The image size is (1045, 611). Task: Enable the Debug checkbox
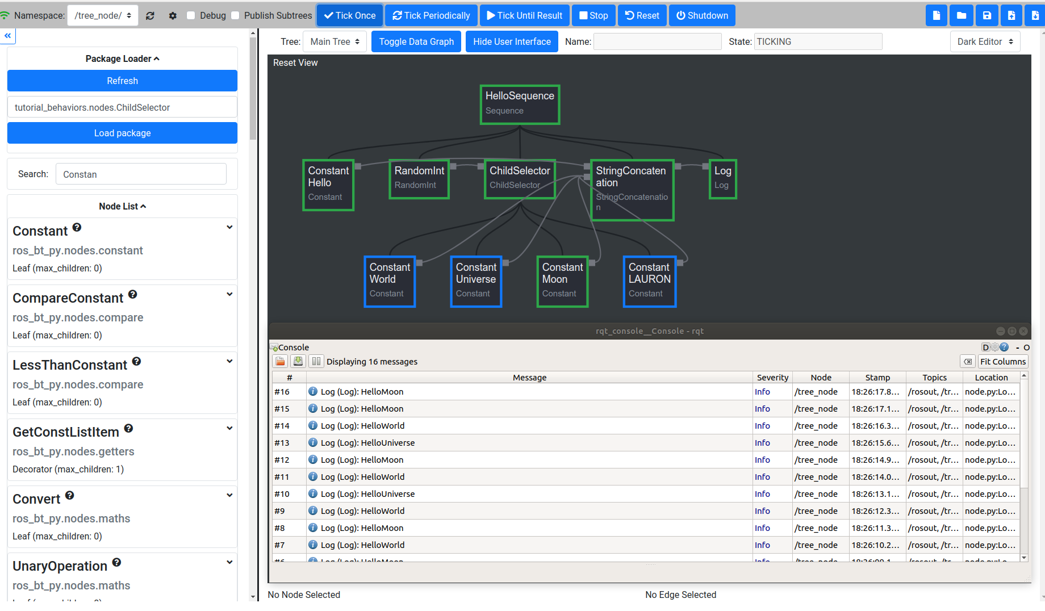tap(191, 16)
